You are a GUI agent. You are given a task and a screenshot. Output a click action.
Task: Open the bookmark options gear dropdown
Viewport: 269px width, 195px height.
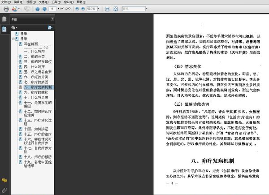pyautogui.click(x=14, y=27)
